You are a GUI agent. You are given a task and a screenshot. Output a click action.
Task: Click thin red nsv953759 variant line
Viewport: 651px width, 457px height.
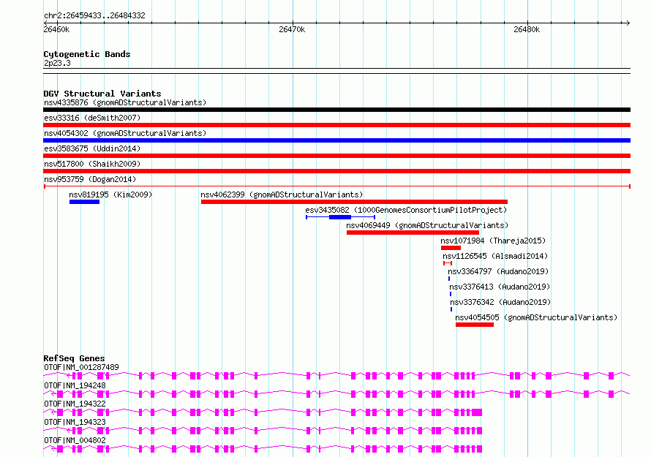336,186
